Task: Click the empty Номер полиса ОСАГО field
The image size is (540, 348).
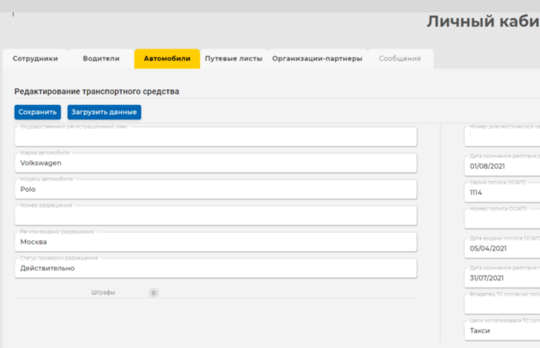Action: (502, 219)
